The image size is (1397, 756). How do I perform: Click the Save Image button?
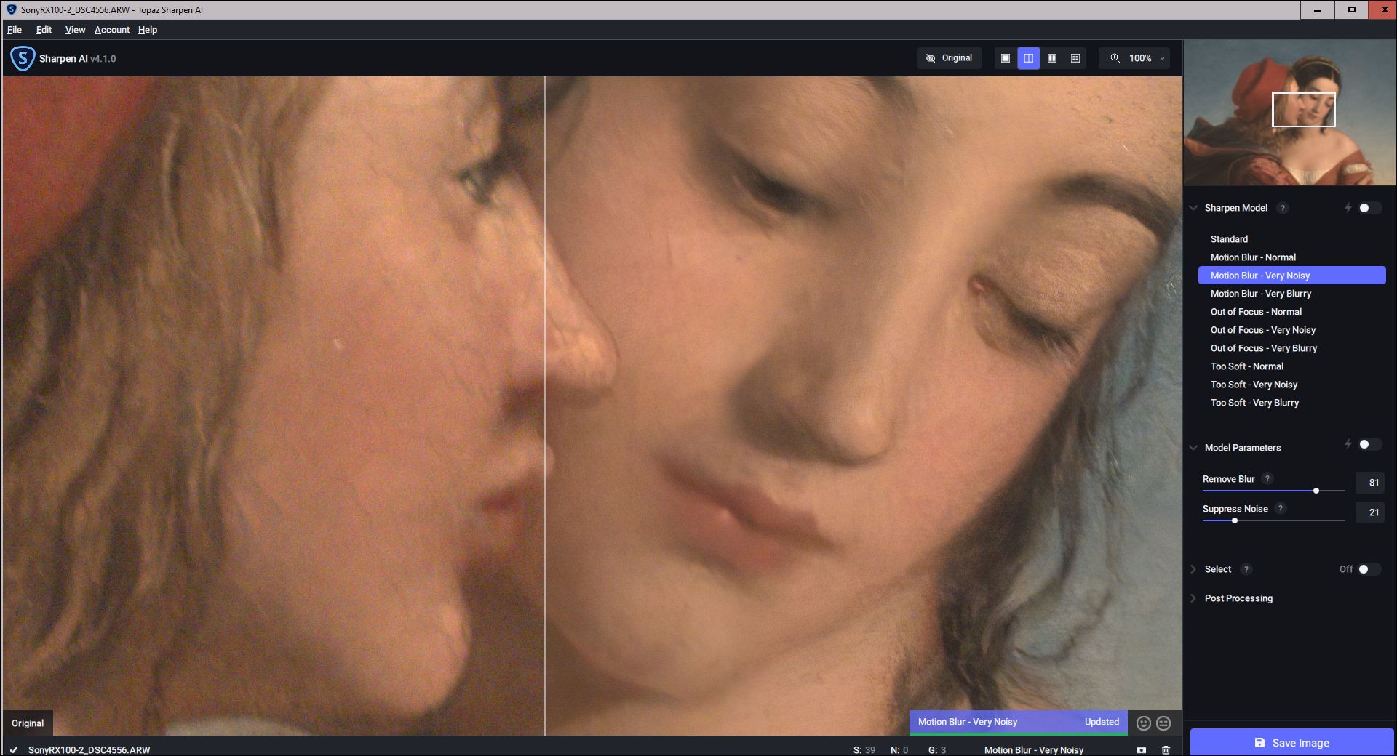(x=1291, y=742)
